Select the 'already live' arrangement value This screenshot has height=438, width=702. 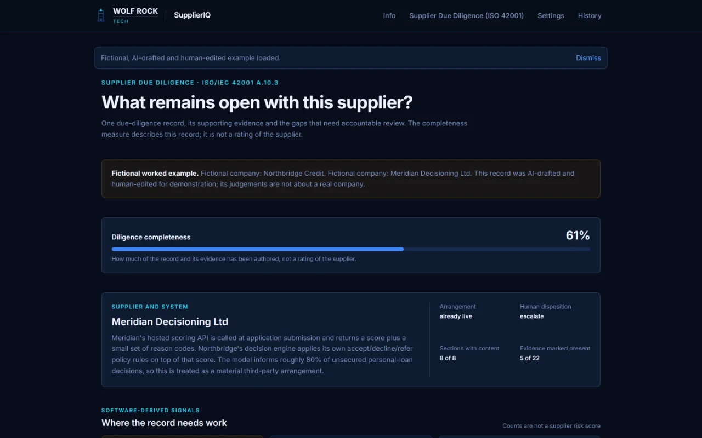(x=456, y=316)
